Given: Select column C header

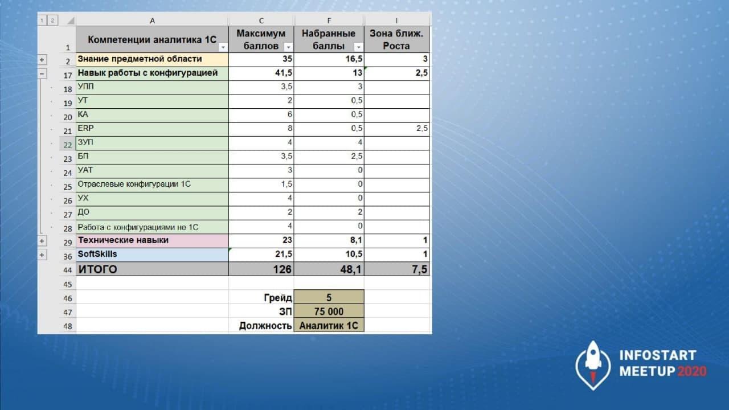Looking at the screenshot, I should tap(261, 20).
